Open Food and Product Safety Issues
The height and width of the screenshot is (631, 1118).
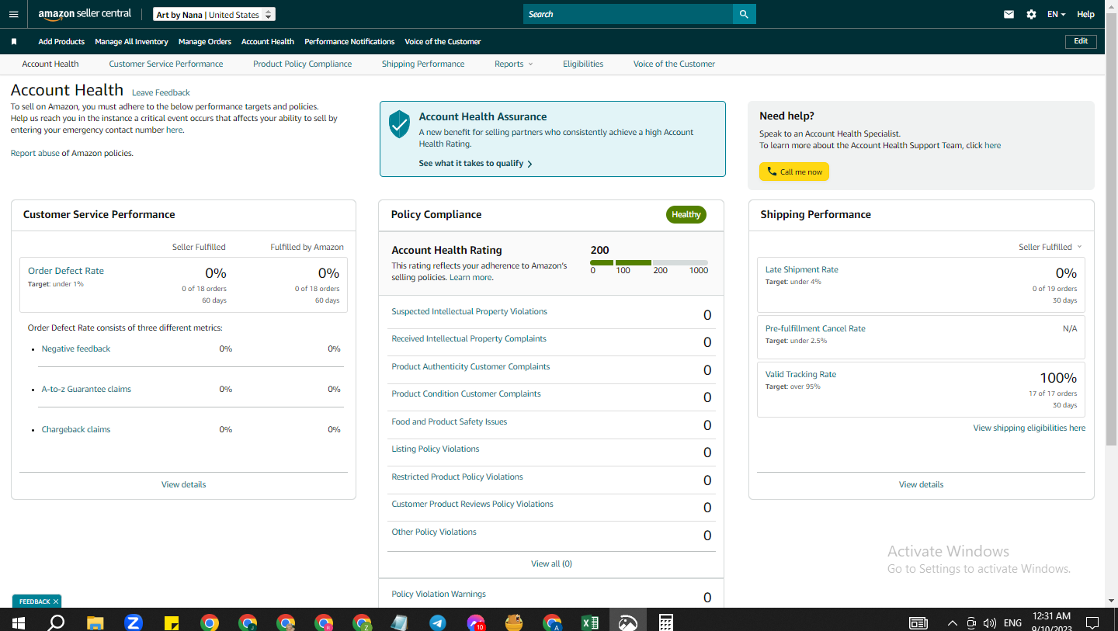tap(450, 422)
